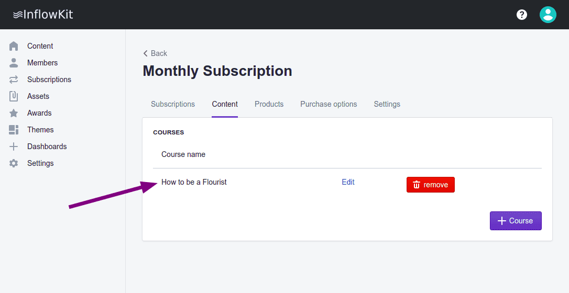
Task: Click the Subscriptions arrows icon
Action: pos(14,80)
